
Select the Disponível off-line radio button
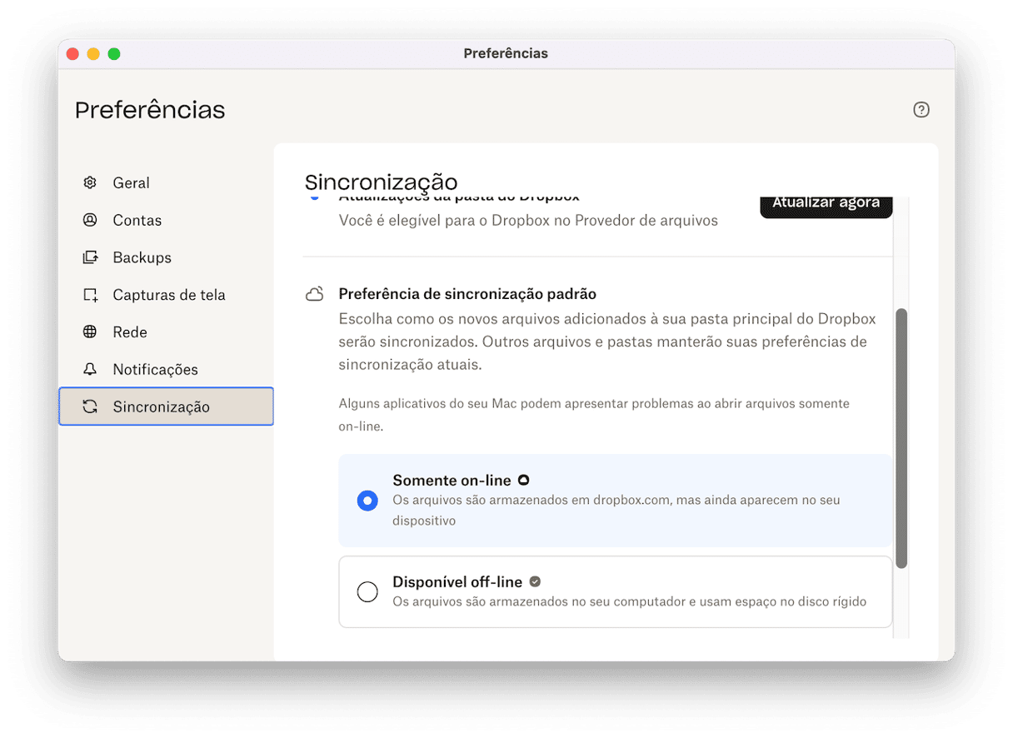click(367, 592)
